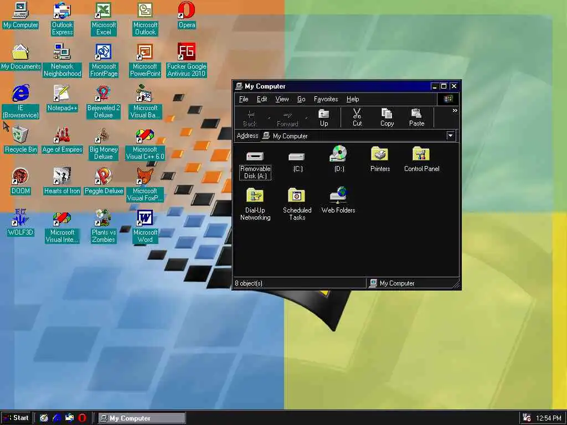Image resolution: width=567 pixels, height=425 pixels.
Task: Select Outlook Express desktop icon
Action: click(62, 19)
